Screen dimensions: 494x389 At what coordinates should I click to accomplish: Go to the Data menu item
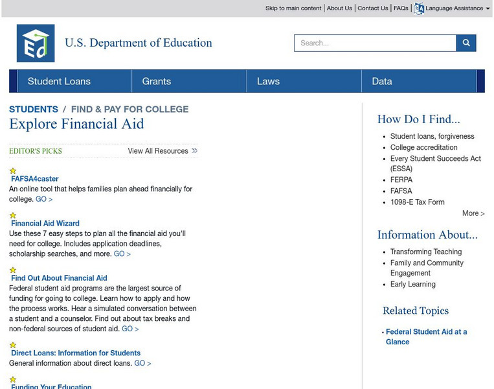[382, 82]
